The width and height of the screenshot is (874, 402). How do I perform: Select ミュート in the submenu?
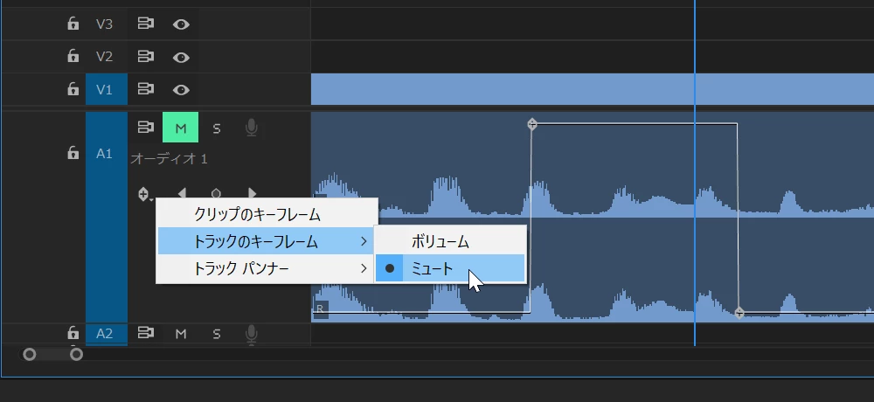click(x=450, y=268)
